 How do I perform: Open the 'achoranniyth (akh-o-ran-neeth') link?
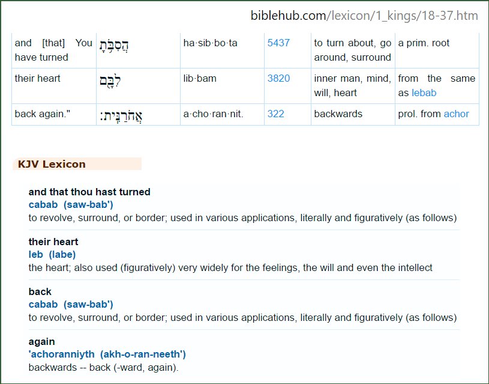click(x=107, y=355)
